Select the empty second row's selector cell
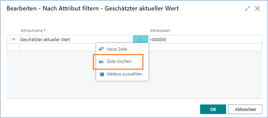 13,47
